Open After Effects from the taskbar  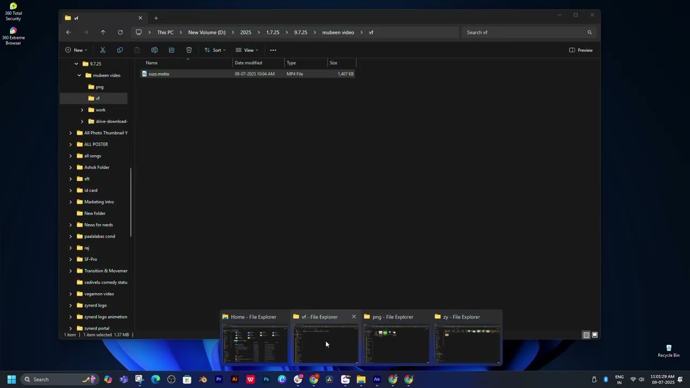pyautogui.click(x=377, y=379)
